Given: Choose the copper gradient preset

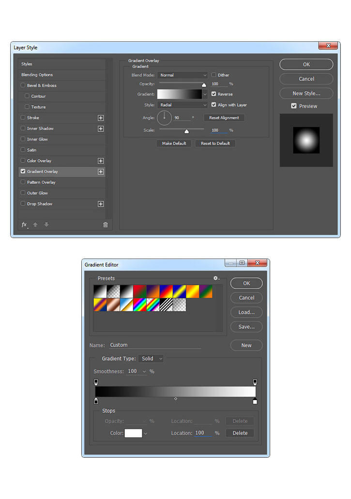Looking at the screenshot, I should [x=113, y=305].
